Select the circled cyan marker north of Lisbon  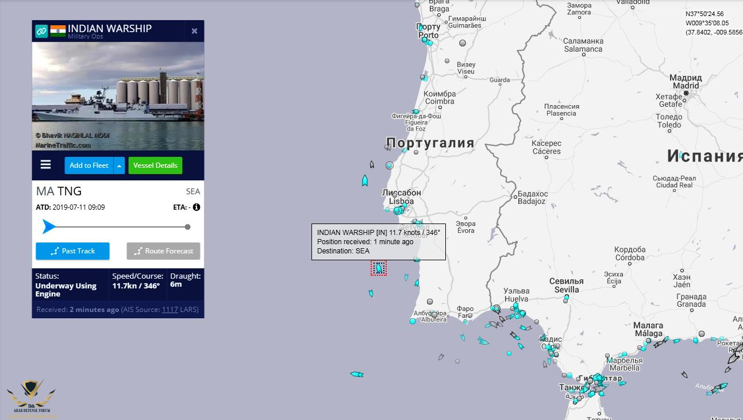click(390, 165)
